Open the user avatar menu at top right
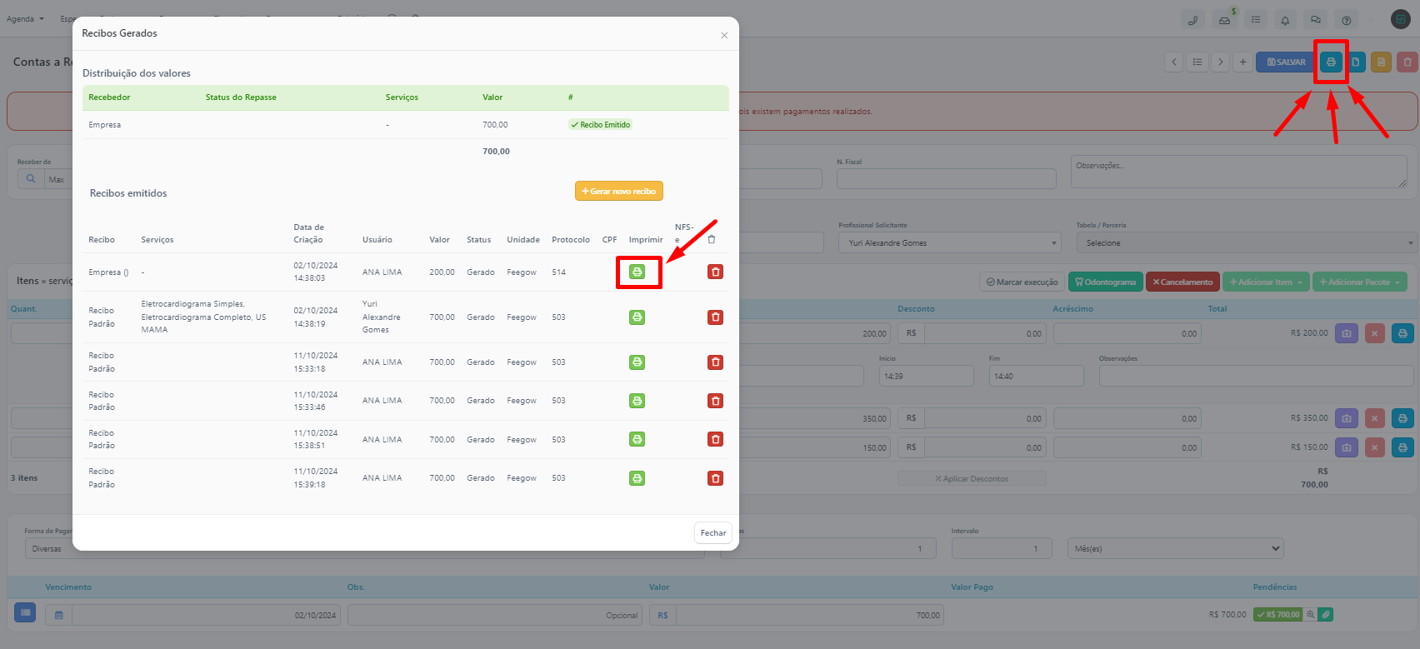1420x649 pixels. pyautogui.click(x=1400, y=19)
